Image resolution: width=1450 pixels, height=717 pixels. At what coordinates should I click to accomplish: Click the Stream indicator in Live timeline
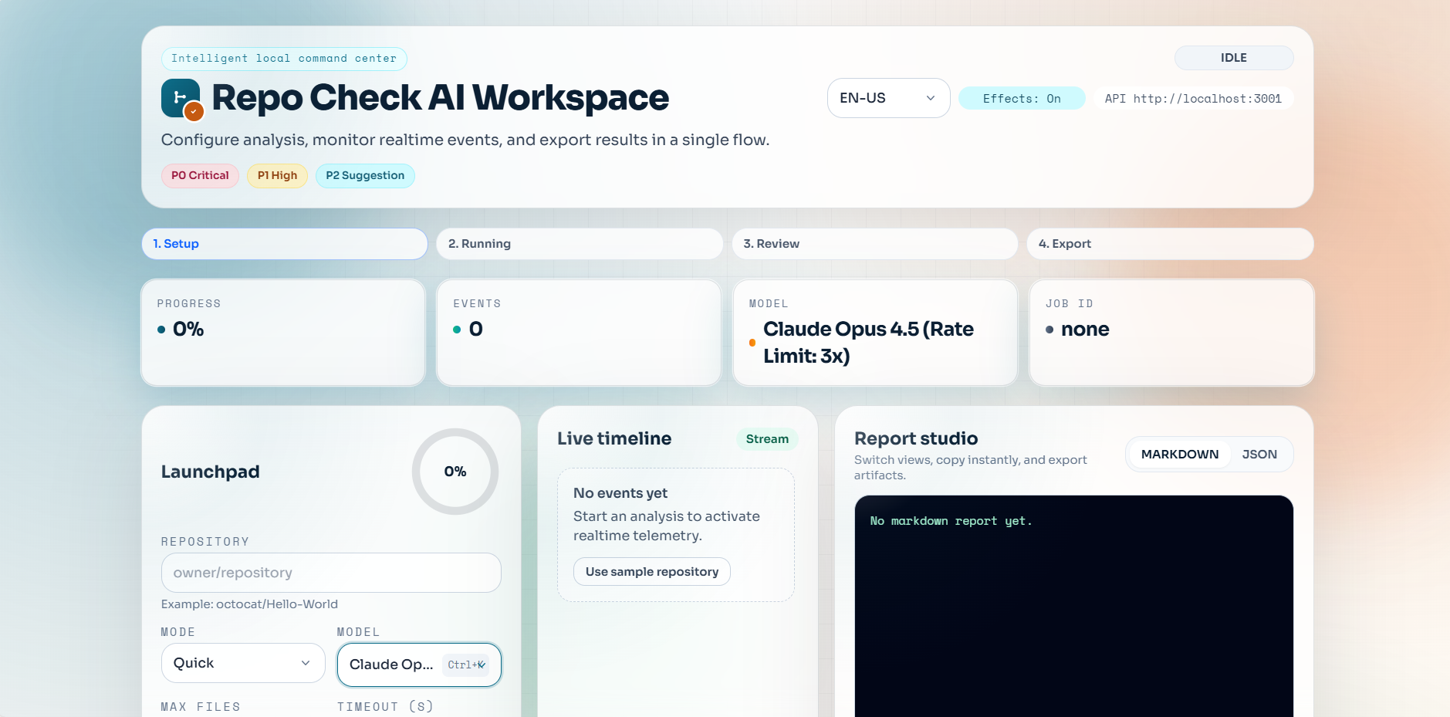766,438
